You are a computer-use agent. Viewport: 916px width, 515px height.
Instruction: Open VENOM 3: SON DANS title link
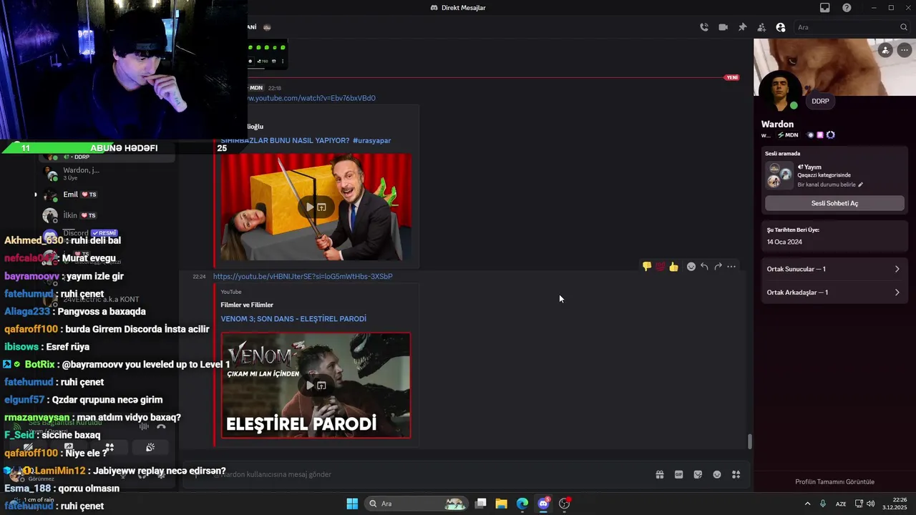[x=293, y=319]
